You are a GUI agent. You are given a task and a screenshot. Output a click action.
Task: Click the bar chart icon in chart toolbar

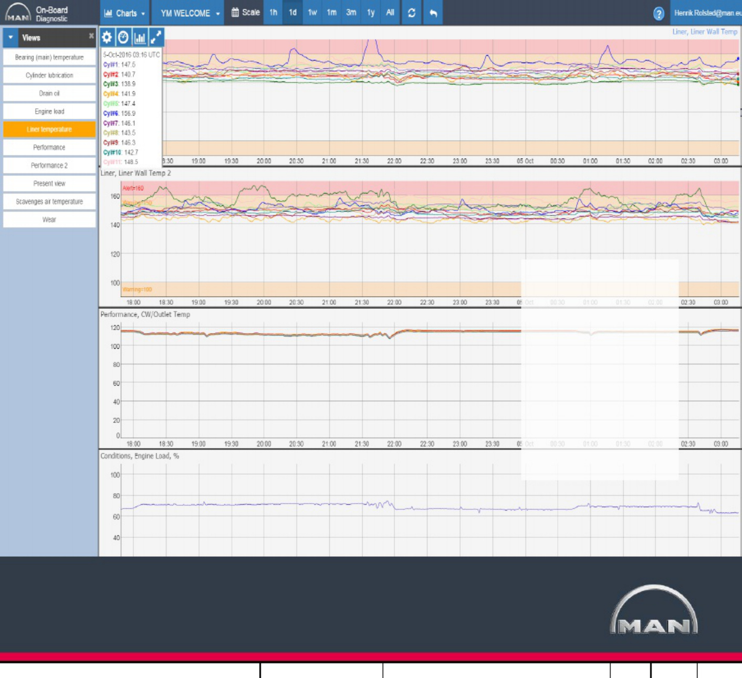tap(140, 37)
